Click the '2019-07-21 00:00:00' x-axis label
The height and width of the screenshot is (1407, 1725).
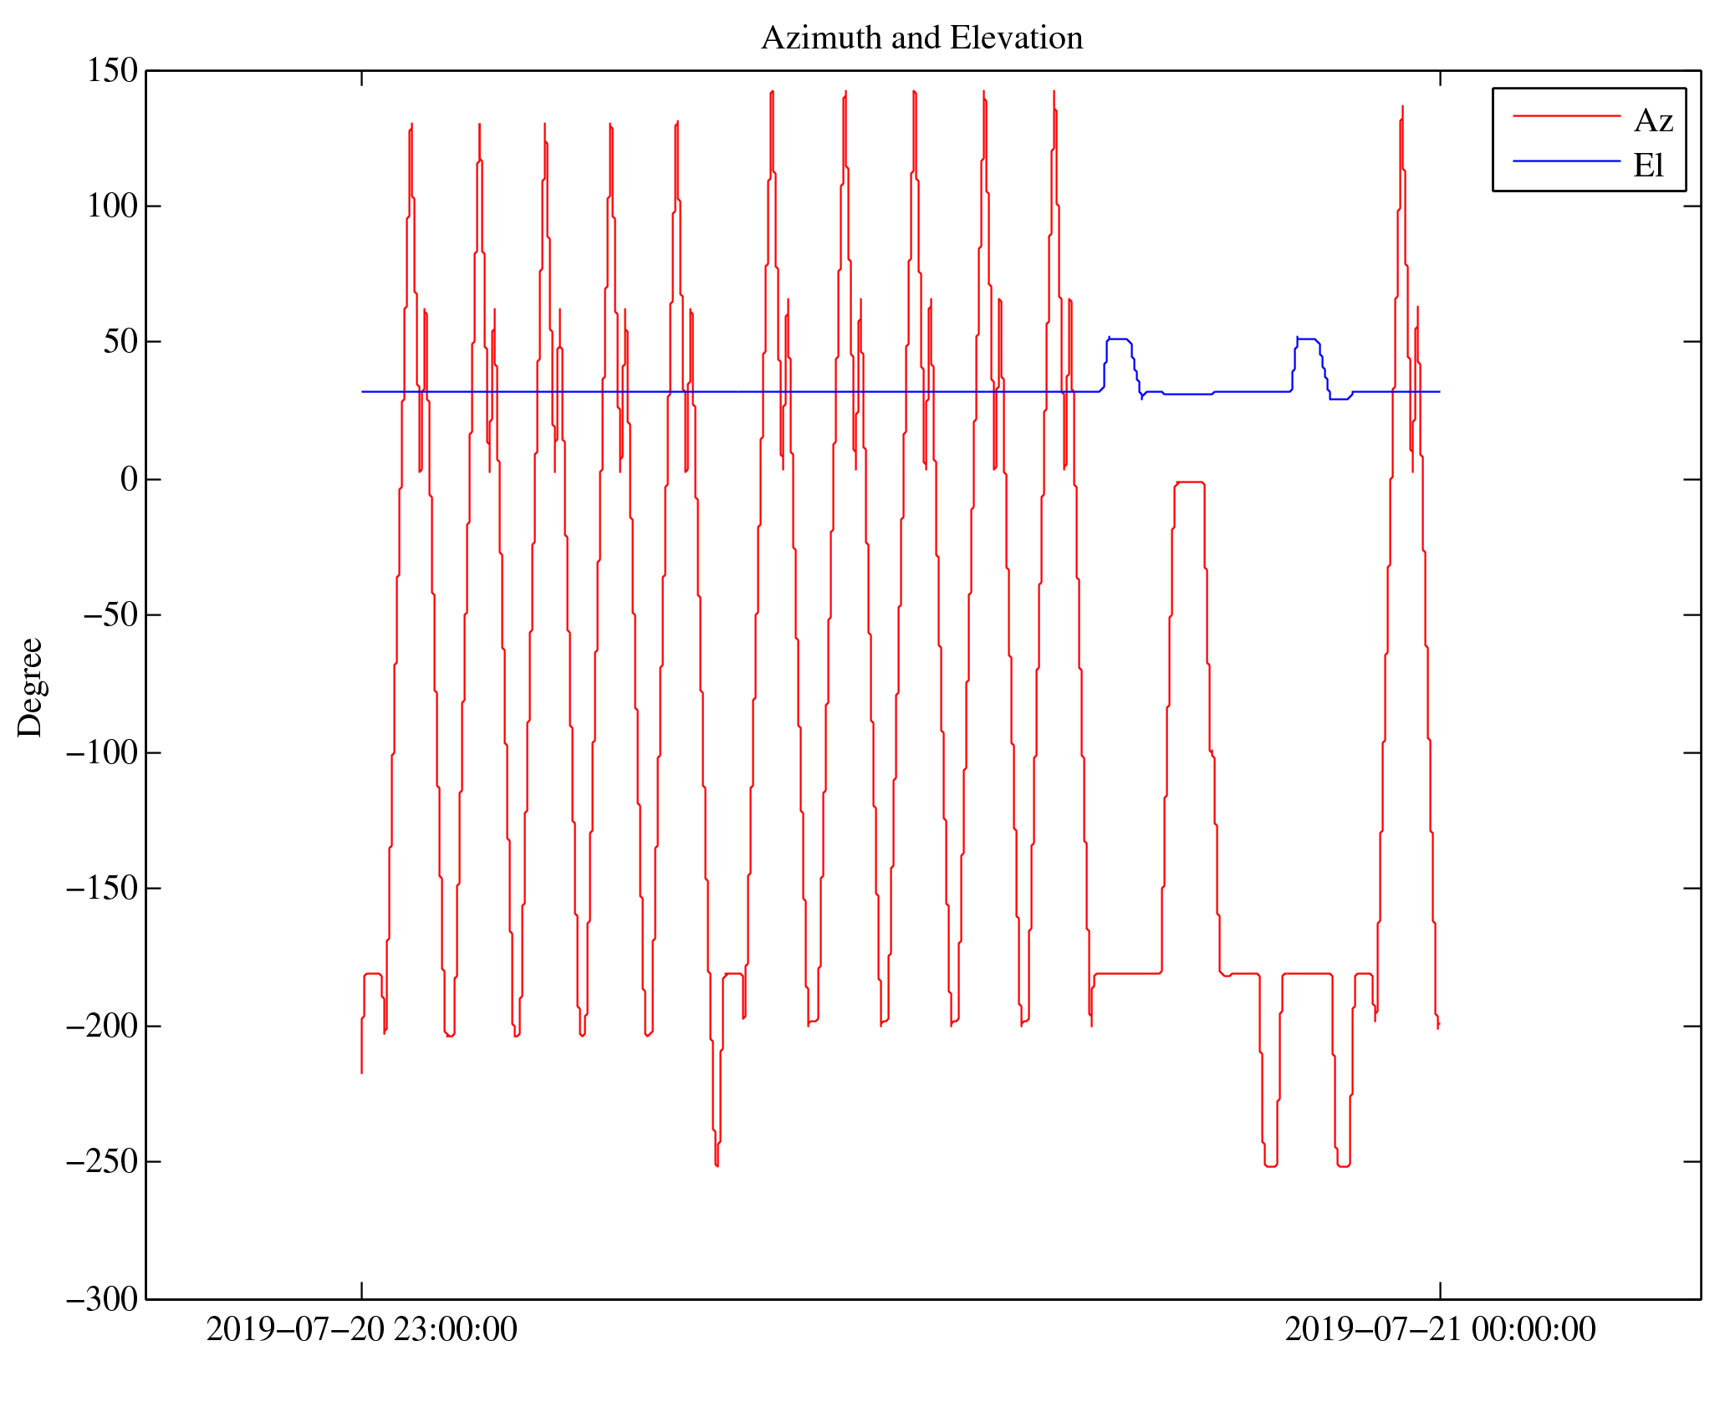pyautogui.click(x=1440, y=1329)
